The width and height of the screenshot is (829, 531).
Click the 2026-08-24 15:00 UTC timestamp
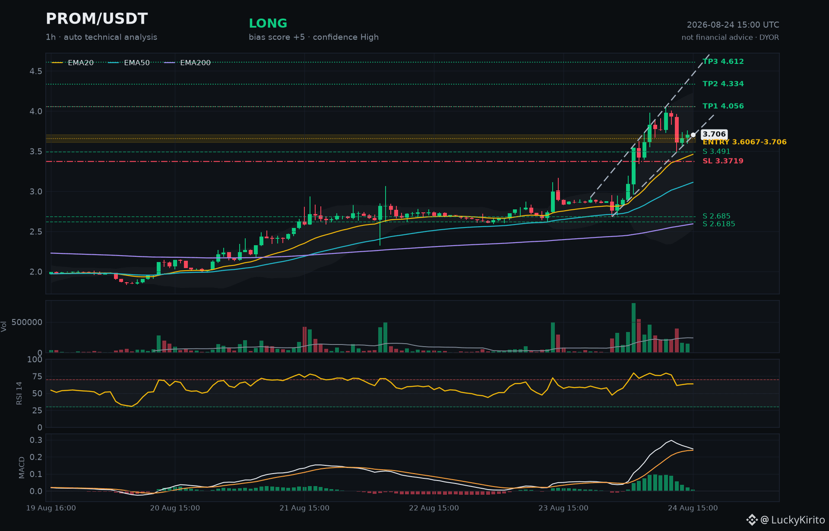pyautogui.click(x=733, y=25)
